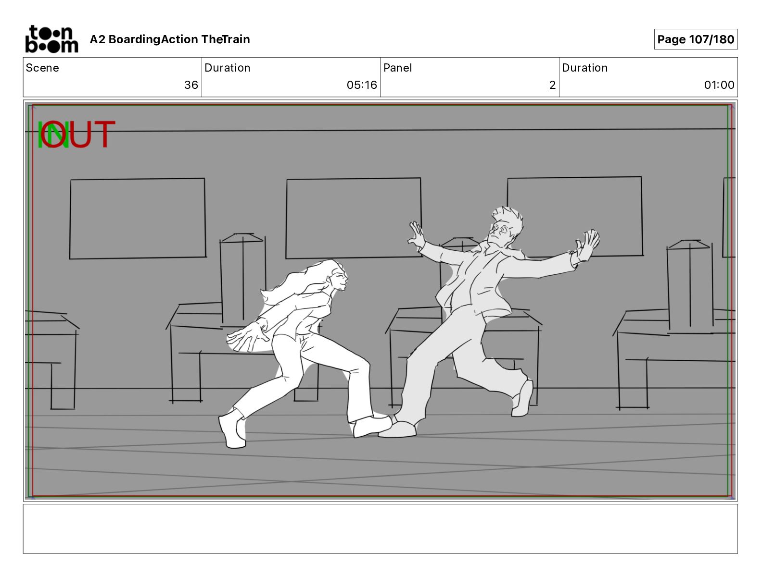Image resolution: width=762 pixels, height=588 pixels.
Task: Click the 'Panel' label
Action: tap(398, 68)
